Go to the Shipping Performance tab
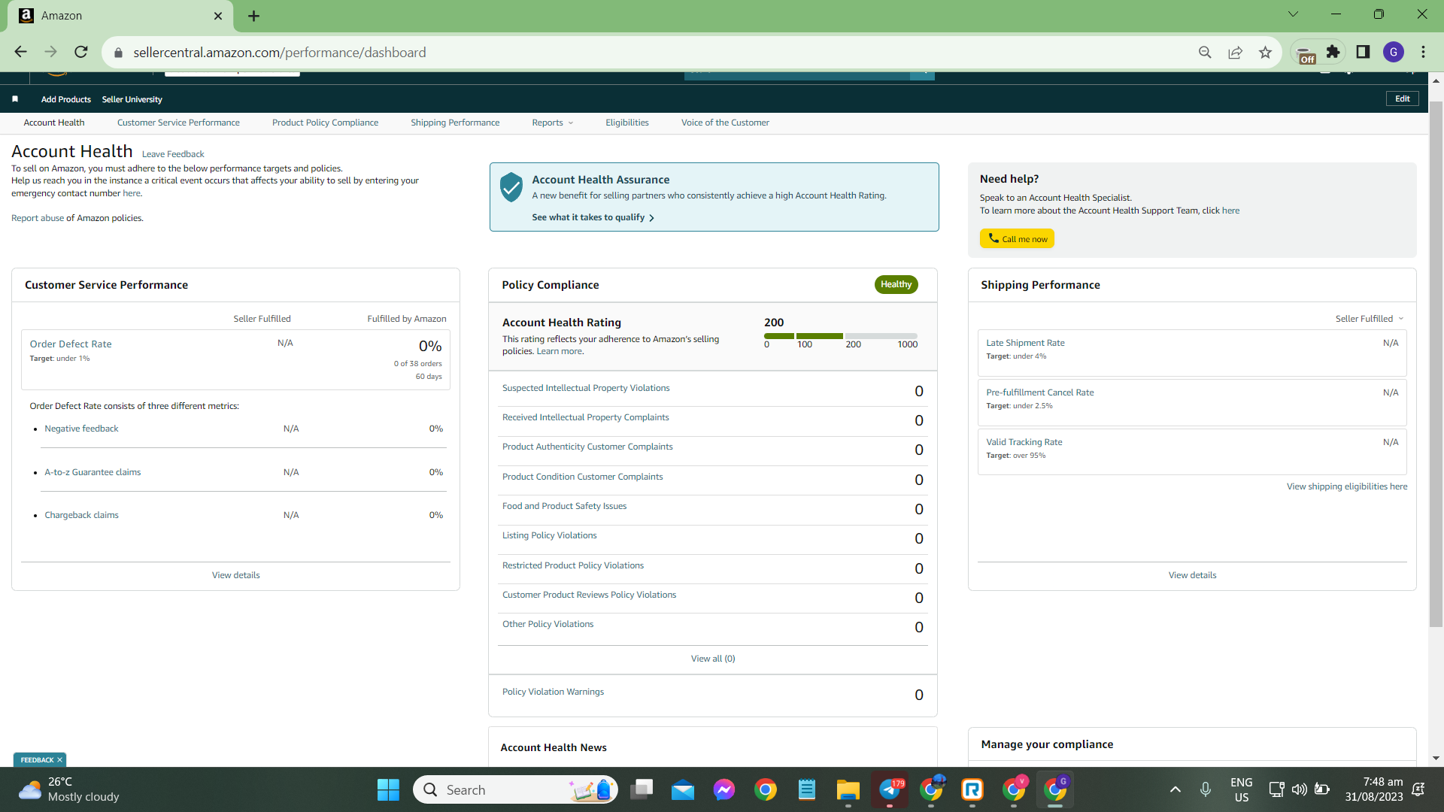 tap(455, 123)
